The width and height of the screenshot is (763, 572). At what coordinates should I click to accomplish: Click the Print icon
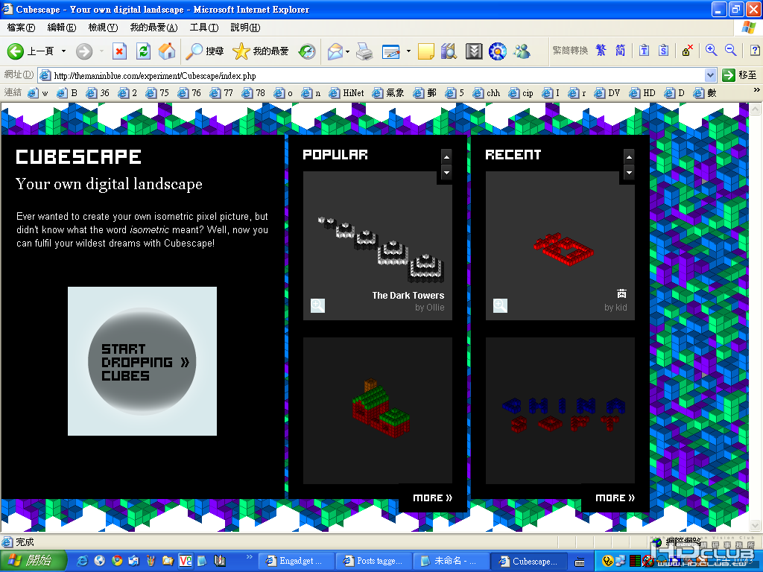(x=364, y=51)
